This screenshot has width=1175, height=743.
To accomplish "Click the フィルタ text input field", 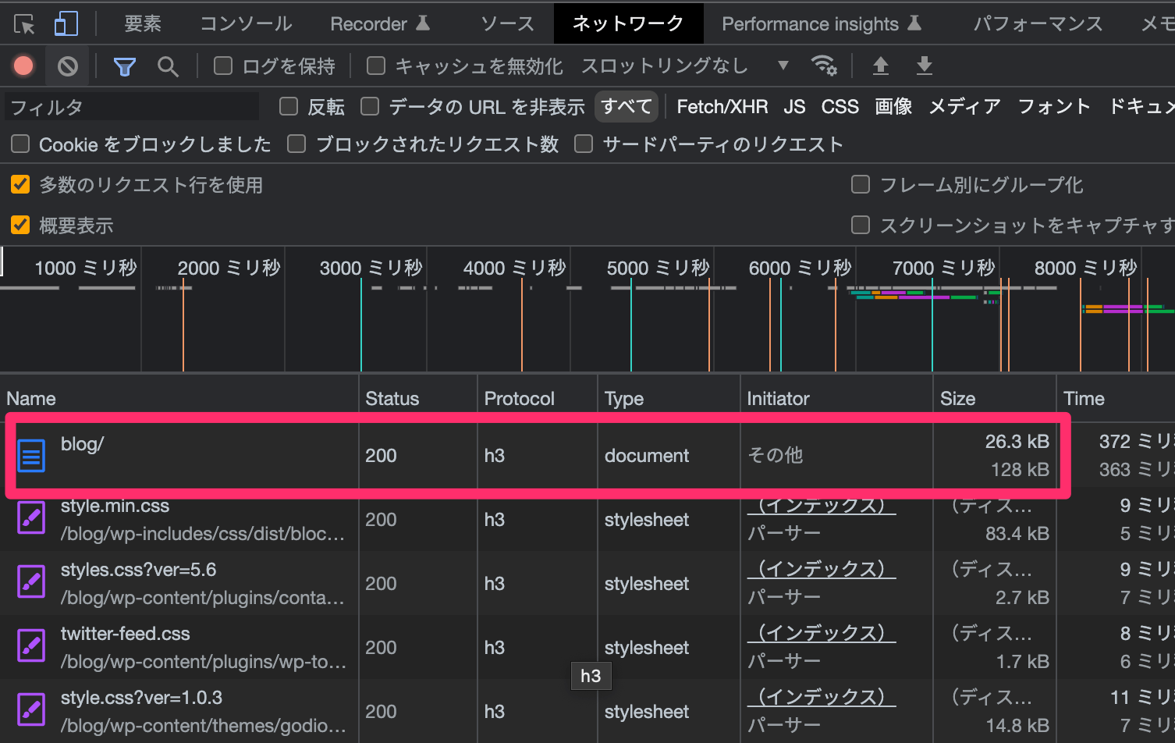I will click(x=132, y=106).
